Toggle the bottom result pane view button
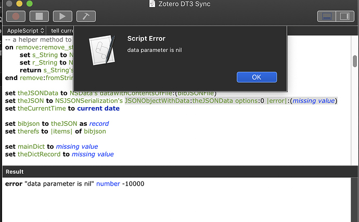The width and height of the screenshot is (359, 222). pos(327,16)
